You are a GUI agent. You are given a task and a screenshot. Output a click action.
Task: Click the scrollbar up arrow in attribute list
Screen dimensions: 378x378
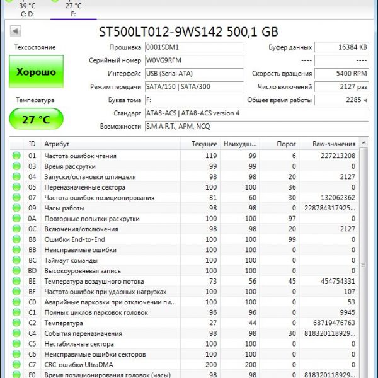[x=364, y=142]
